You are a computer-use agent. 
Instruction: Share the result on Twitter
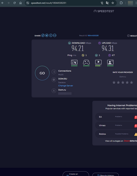47,35
